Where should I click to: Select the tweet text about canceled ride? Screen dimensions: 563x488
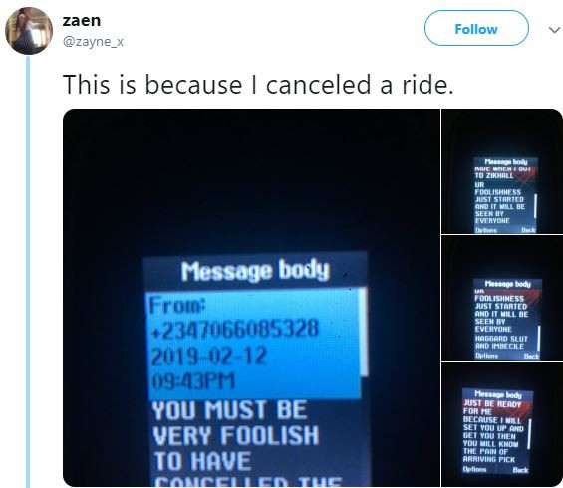tap(258, 85)
